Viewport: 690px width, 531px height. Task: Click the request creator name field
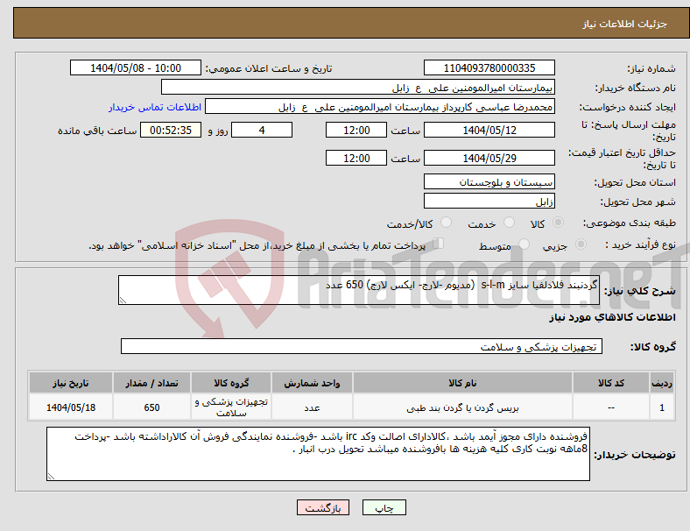click(380, 107)
